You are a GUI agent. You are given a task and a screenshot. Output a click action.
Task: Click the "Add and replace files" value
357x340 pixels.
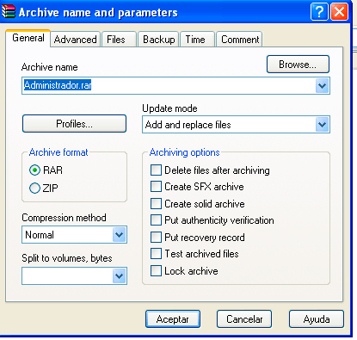(x=188, y=125)
